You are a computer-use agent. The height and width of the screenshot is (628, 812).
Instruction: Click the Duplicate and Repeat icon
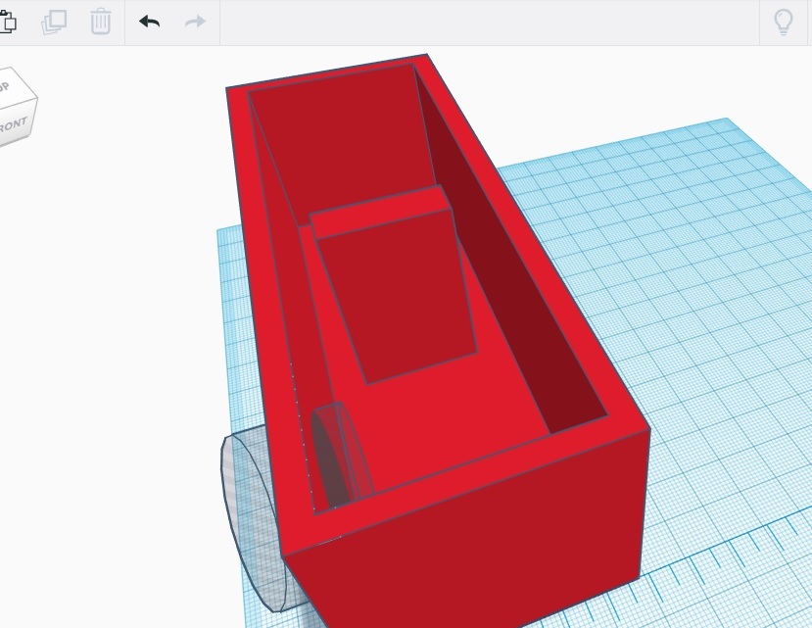(x=55, y=21)
